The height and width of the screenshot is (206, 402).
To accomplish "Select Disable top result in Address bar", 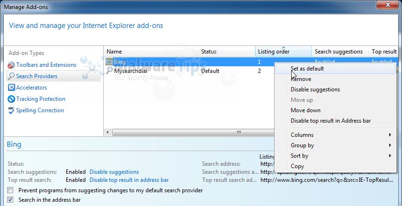I will pos(335,121).
